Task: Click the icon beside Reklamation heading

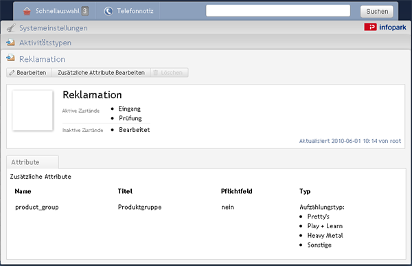Action: tap(10, 58)
